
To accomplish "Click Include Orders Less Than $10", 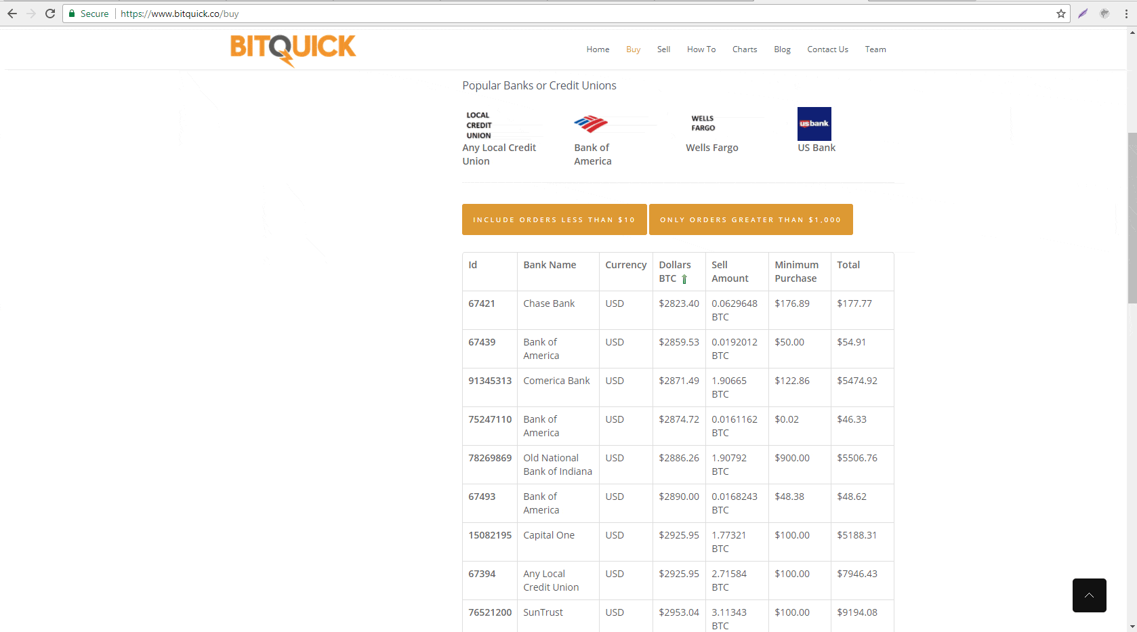I will (554, 219).
